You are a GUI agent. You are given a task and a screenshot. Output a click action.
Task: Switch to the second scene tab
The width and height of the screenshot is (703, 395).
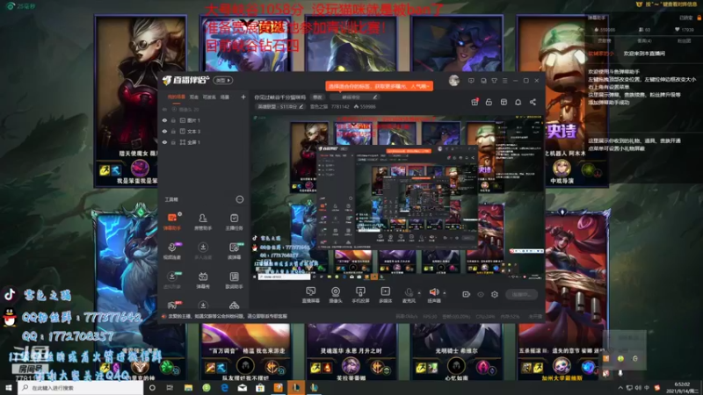(x=193, y=97)
